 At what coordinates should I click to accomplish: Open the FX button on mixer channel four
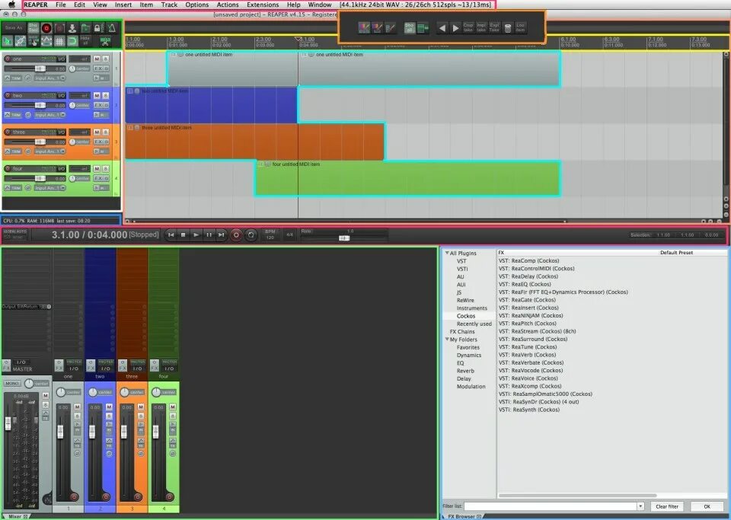tap(155, 365)
